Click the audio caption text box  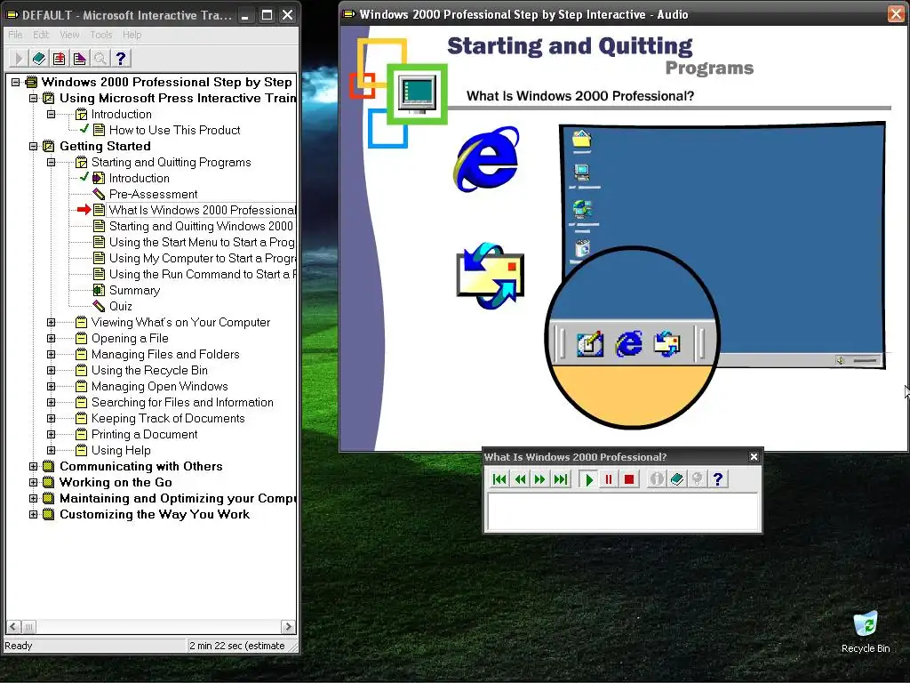tap(623, 511)
